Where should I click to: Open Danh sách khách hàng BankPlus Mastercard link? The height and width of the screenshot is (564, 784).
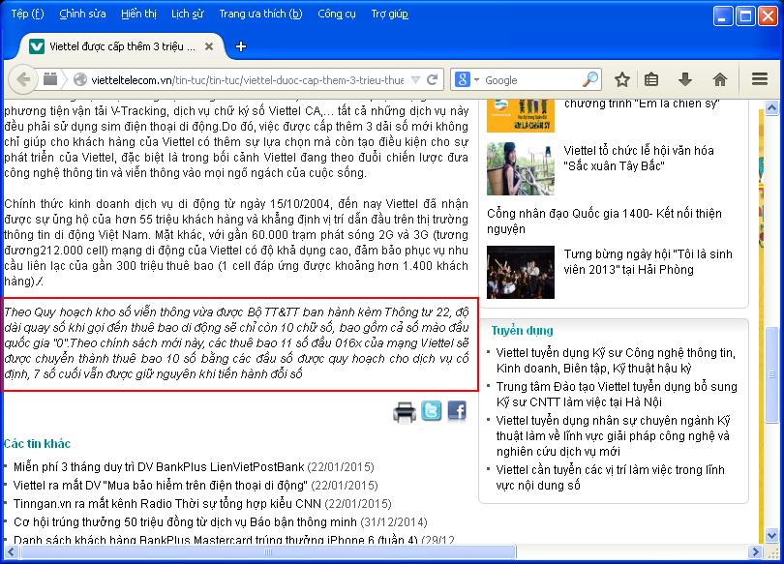click(x=216, y=540)
